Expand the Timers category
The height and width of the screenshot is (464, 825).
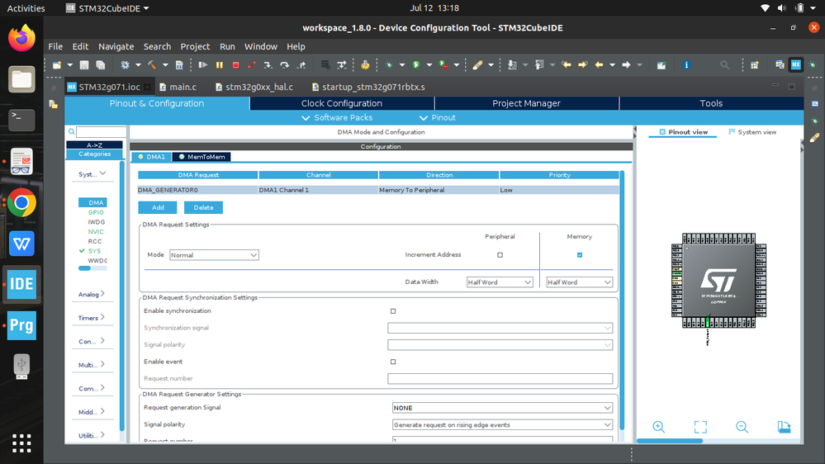[x=92, y=318]
